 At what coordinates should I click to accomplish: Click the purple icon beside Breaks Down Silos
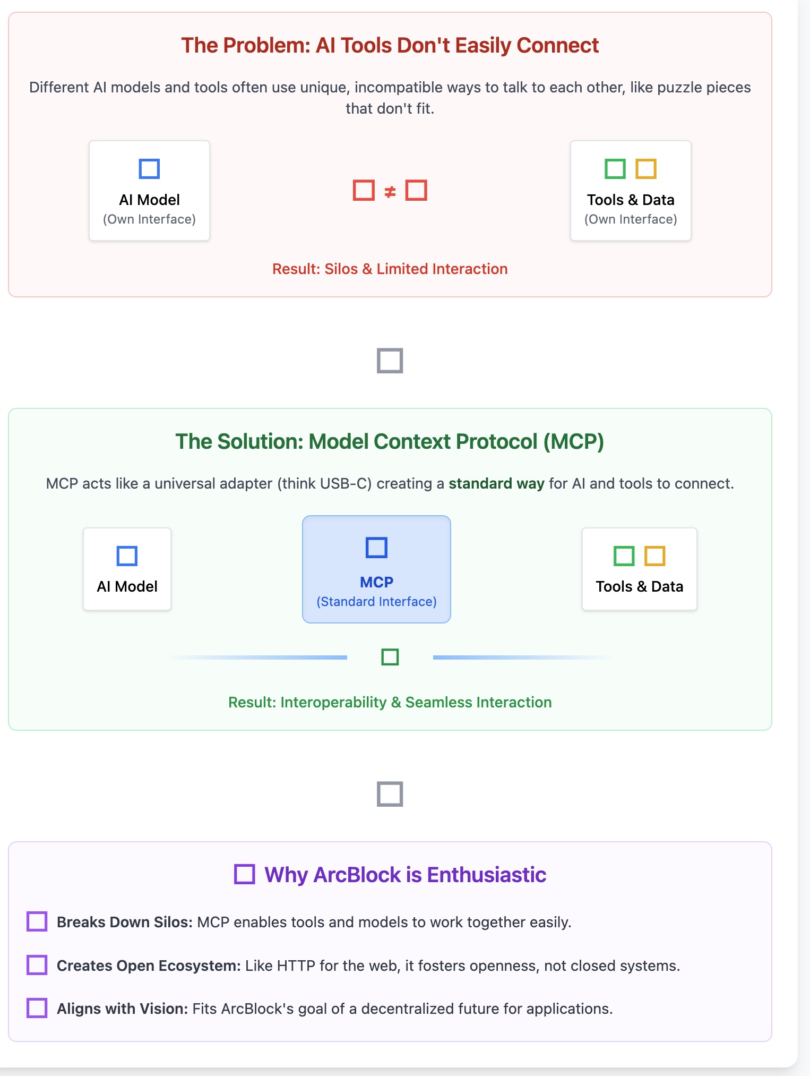[37, 921]
